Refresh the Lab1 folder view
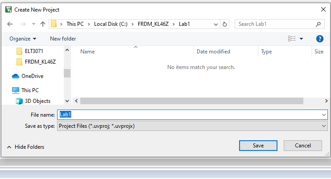The width and height of the screenshot is (331, 179). click(225, 24)
